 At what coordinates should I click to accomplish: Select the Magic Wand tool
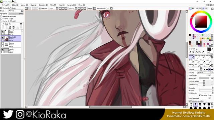(x=196, y=49)
